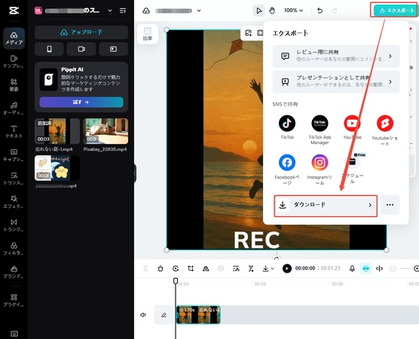Click the transcript-based editing toolbar icon
Image resolution: width=419 pixels, height=339 pixels.
tap(236, 268)
